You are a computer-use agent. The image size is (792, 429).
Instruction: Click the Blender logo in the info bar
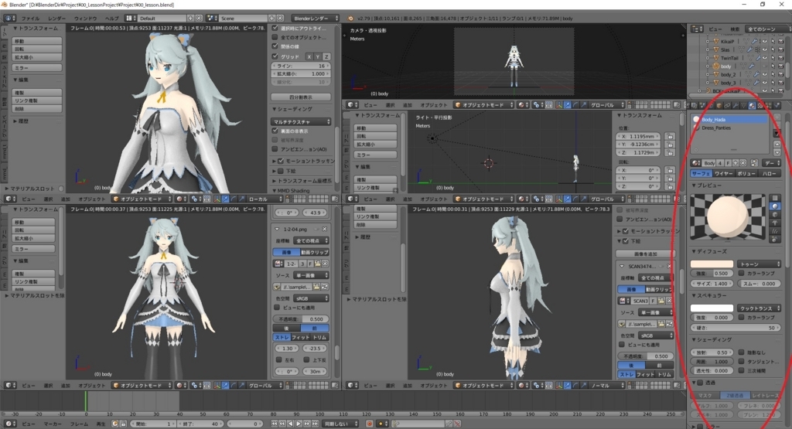(x=350, y=19)
